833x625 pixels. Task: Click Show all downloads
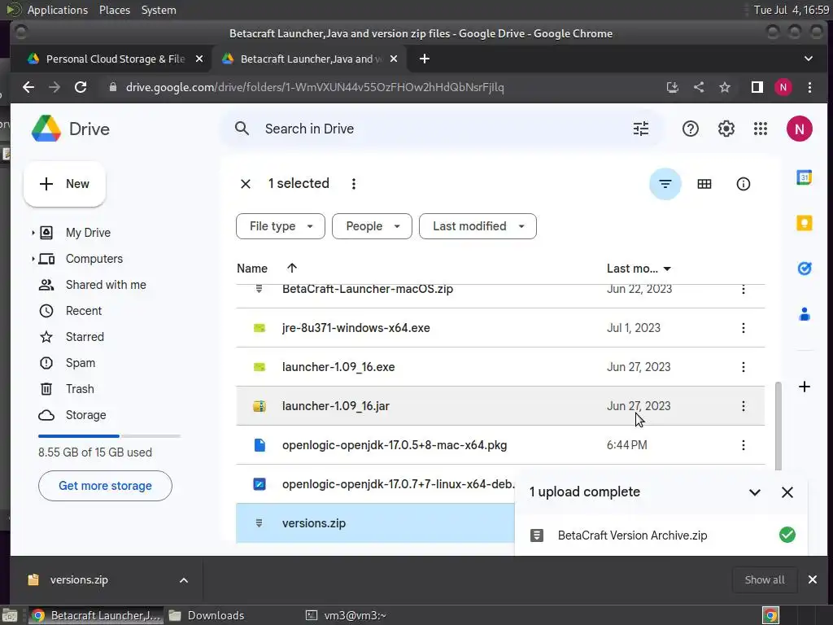click(x=764, y=579)
